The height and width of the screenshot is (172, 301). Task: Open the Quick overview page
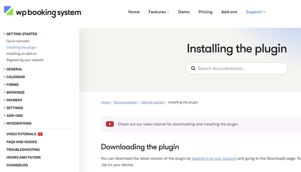pyautogui.click(x=18, y=41)
